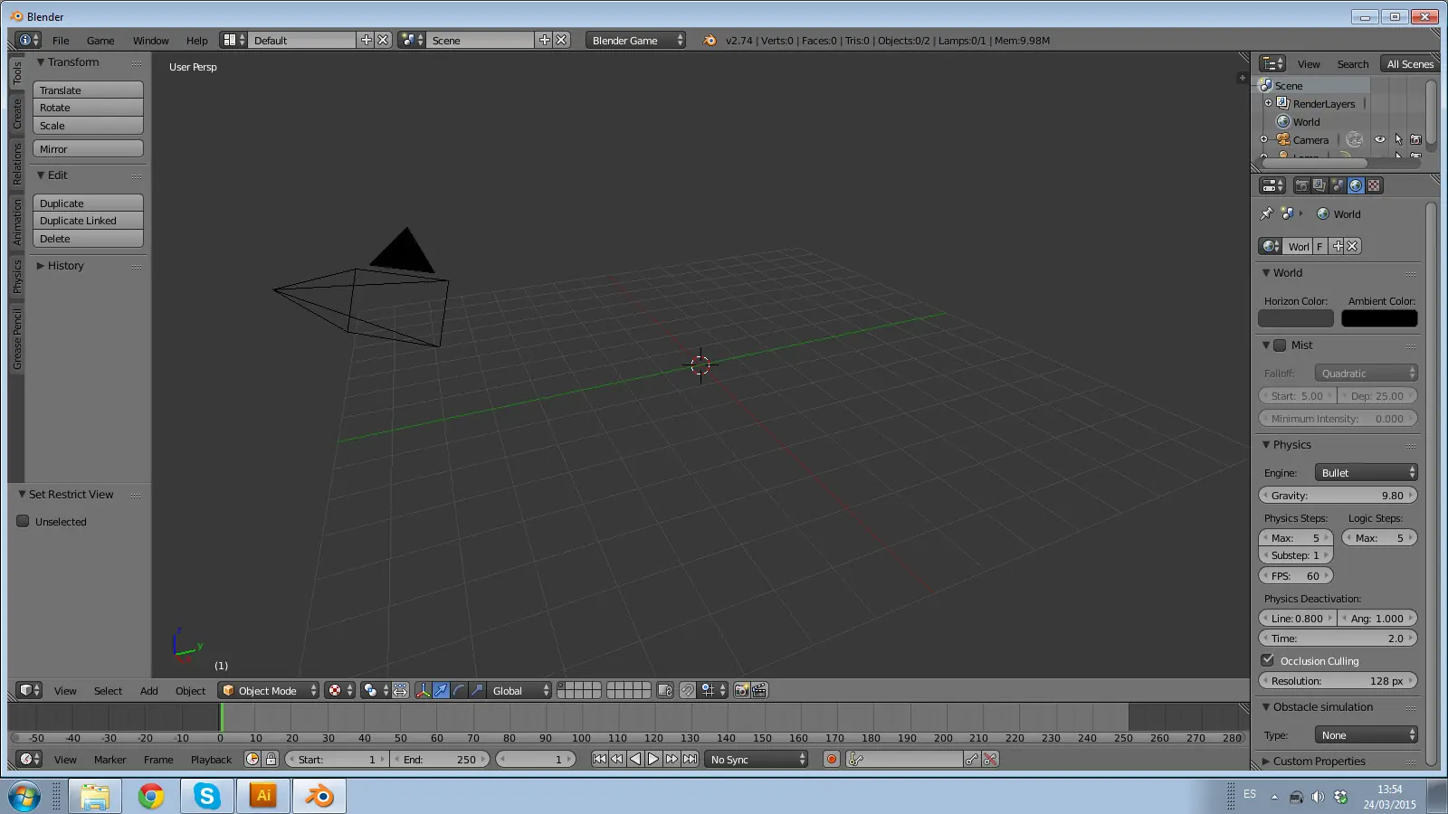
Task: Pin the properties context with pin icon
Action: coord(1266,213)
